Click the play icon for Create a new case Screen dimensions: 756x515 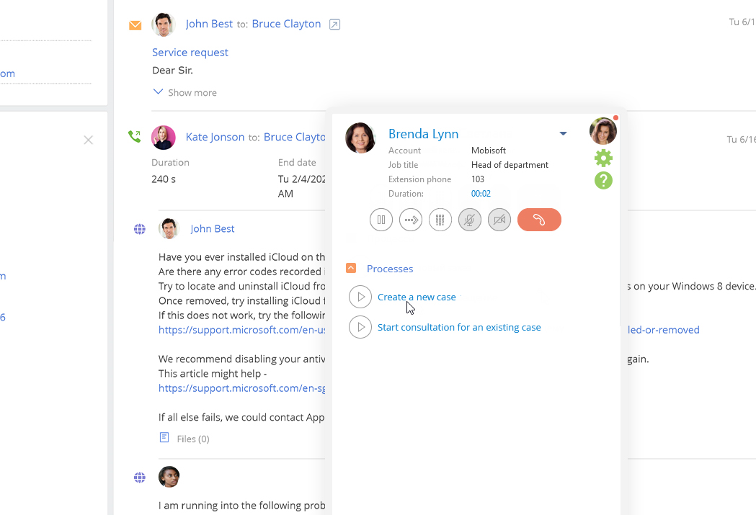(x=360, y=297)
